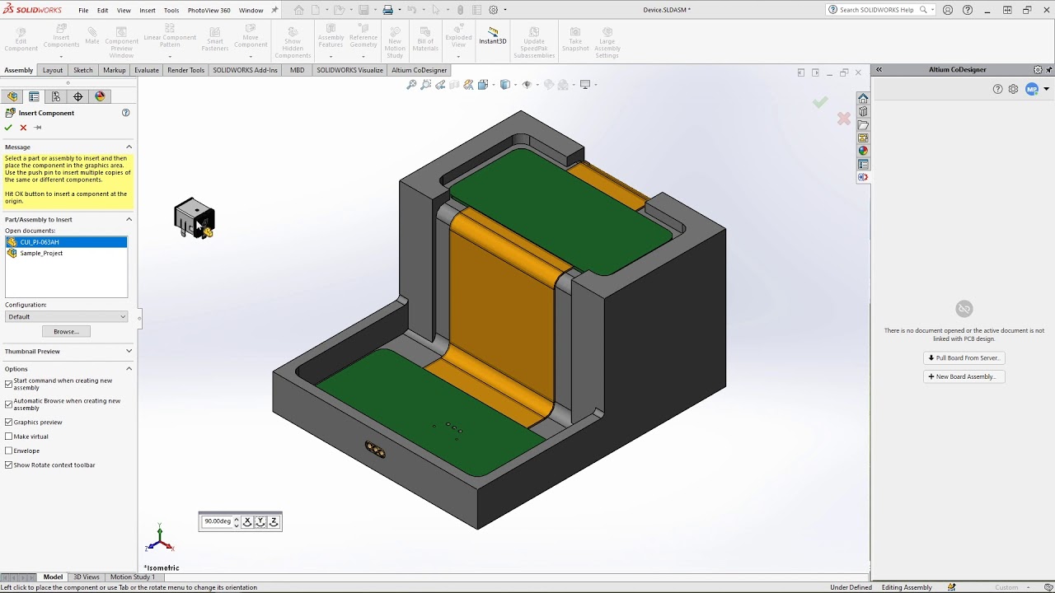Screen dimensions: 1055x593
Task: Click Zoom to Fit in view toolbar
Action: (x=411, y=84)
